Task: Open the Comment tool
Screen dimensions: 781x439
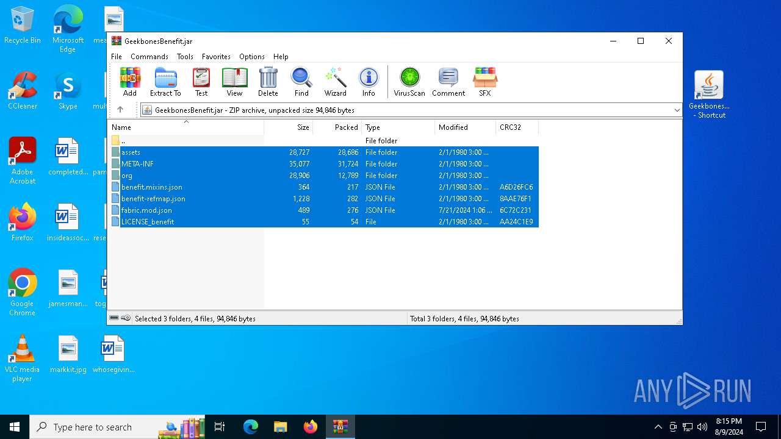Action: click(x=448, y=82)
